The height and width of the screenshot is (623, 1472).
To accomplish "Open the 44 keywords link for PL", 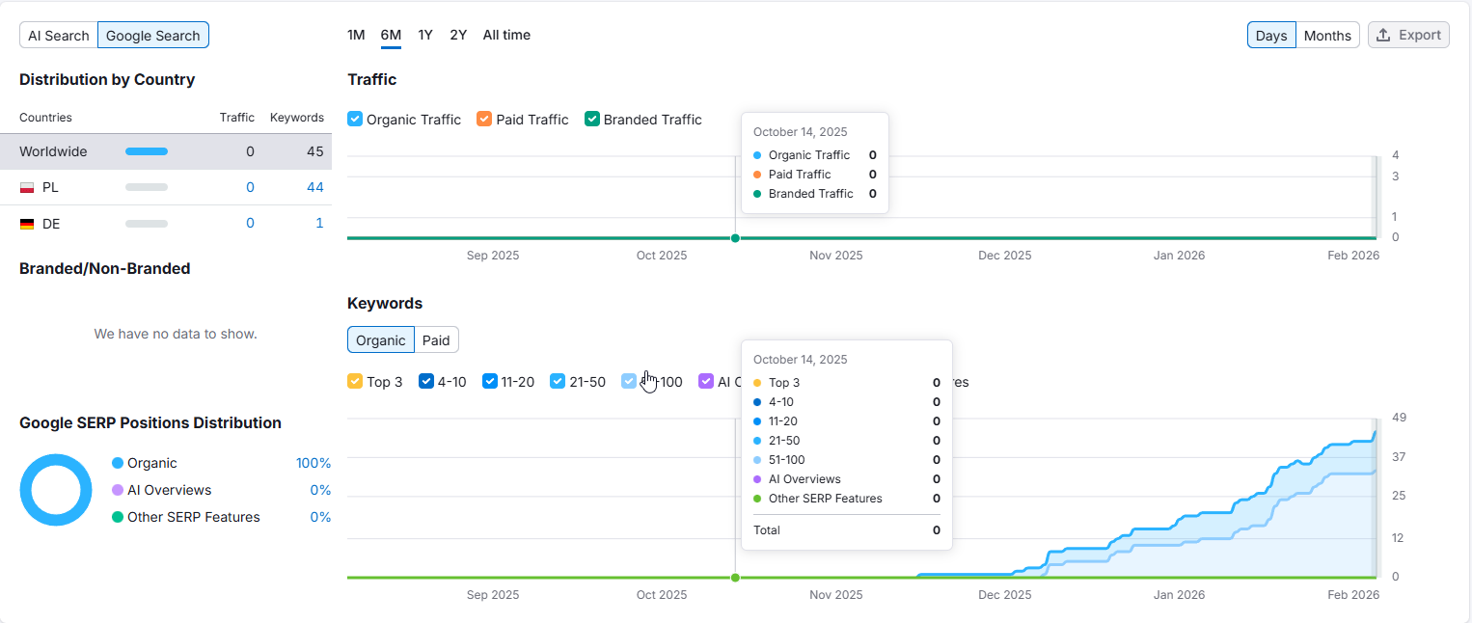I will tap(314, 187).
